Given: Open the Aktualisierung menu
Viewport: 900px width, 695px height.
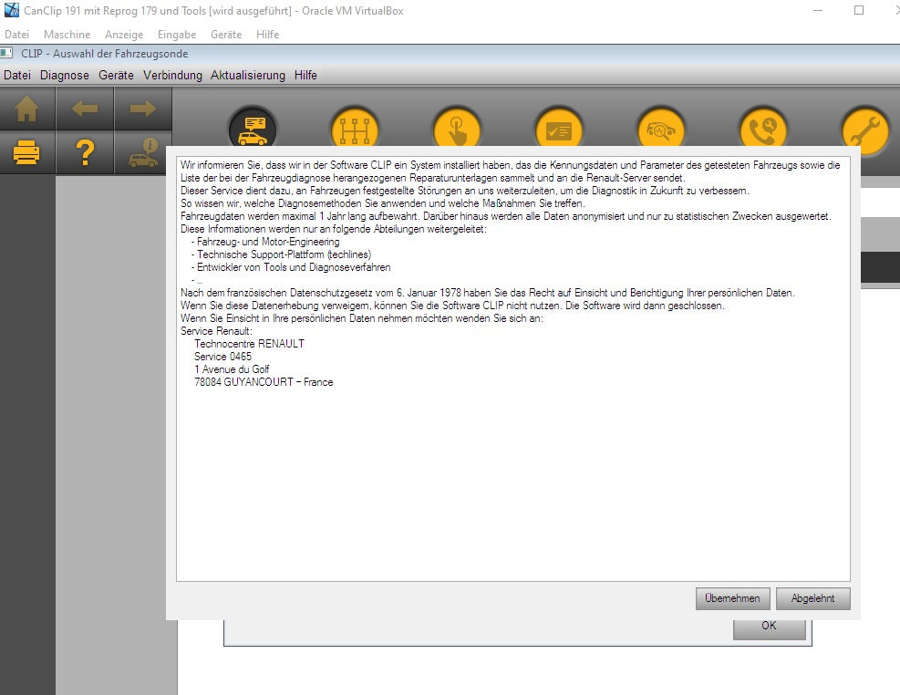Looking at the screenshot, I should [248, 75].
